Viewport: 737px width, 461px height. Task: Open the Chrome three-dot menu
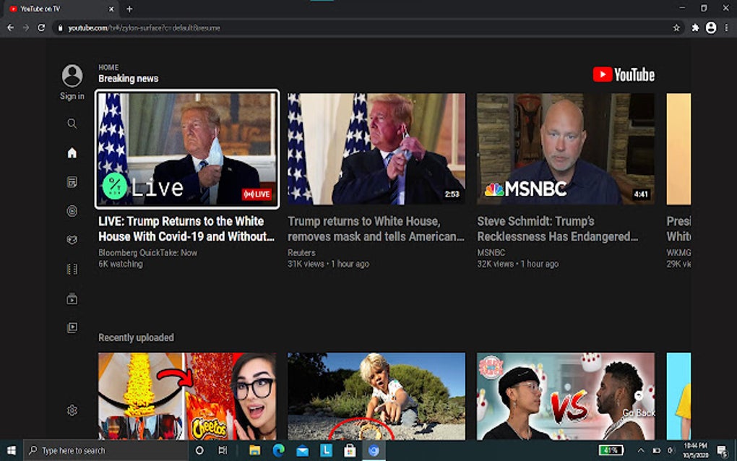(727, 27)
